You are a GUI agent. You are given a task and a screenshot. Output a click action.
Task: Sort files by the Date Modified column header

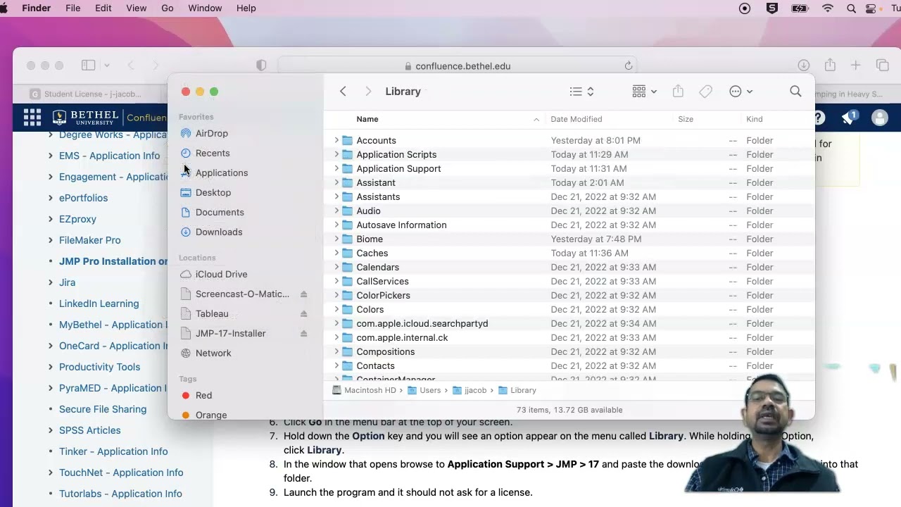pos(576,119)
